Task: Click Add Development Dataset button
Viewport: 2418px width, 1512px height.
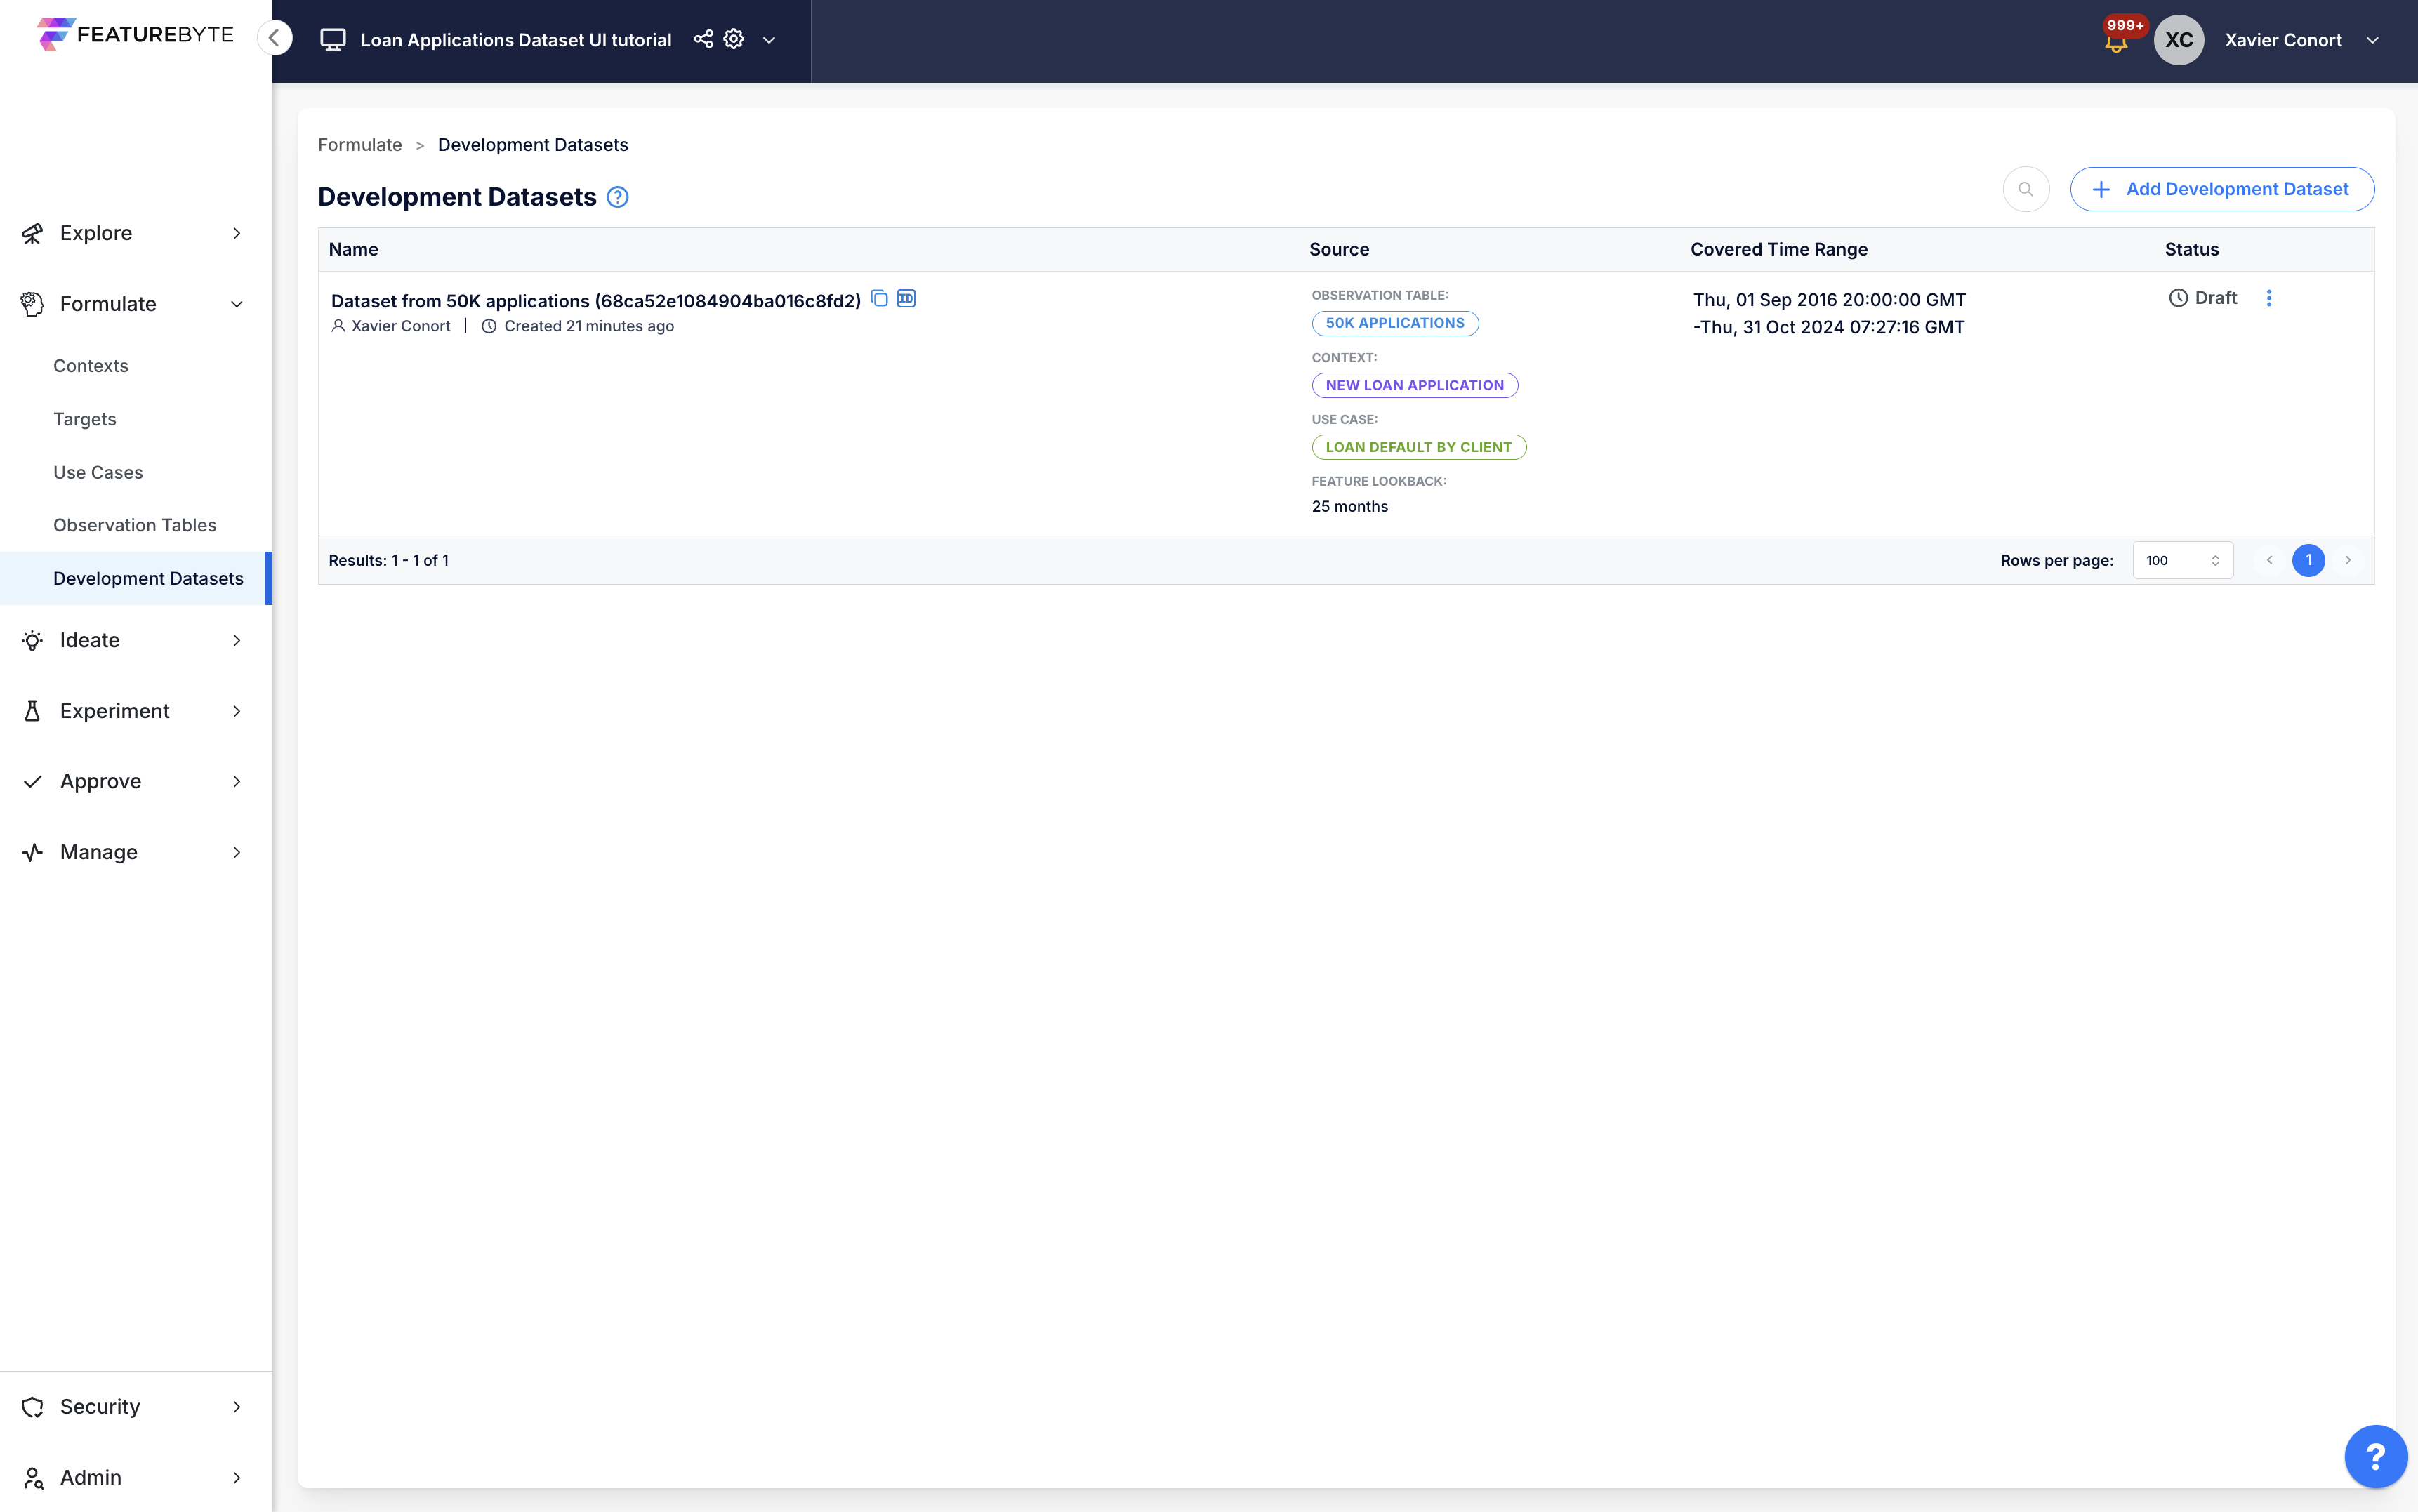Action: pos(2221,189)
